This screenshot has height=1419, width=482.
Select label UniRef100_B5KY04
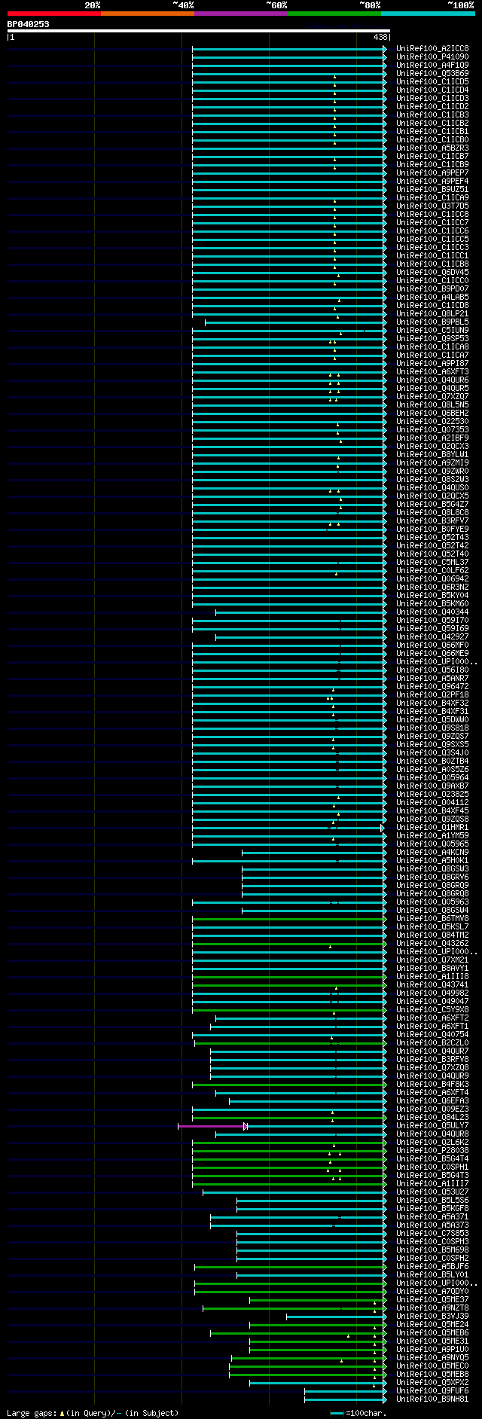tap(432, 595)
